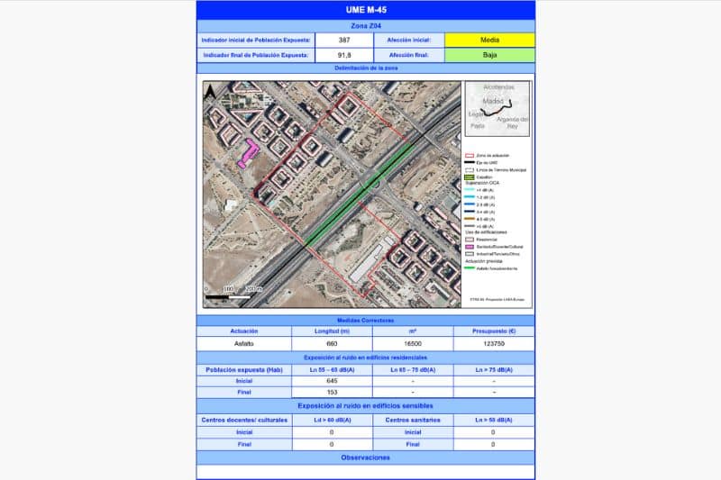Click "Exposición al ruido en edificios sensibles" header
Viewport: 721px width, 480px height.
366,406
